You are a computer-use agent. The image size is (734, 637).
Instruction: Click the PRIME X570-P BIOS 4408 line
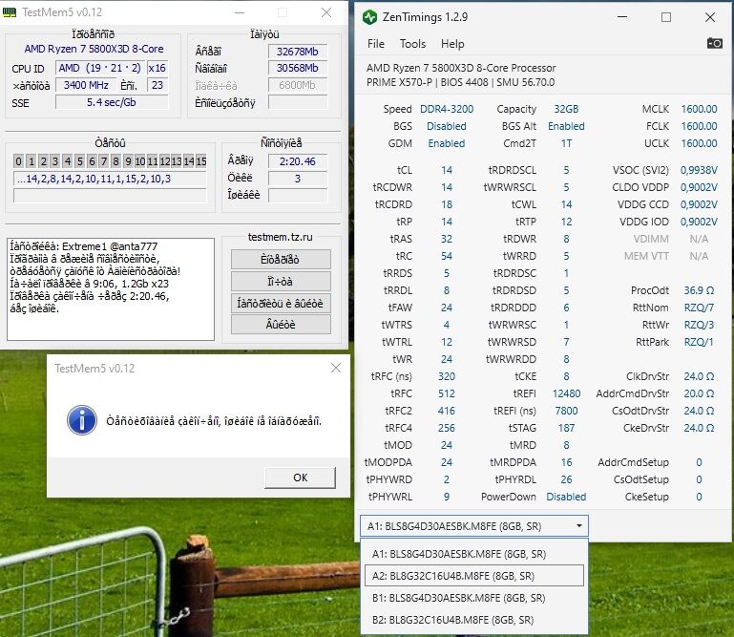click(x=460, y=82)
